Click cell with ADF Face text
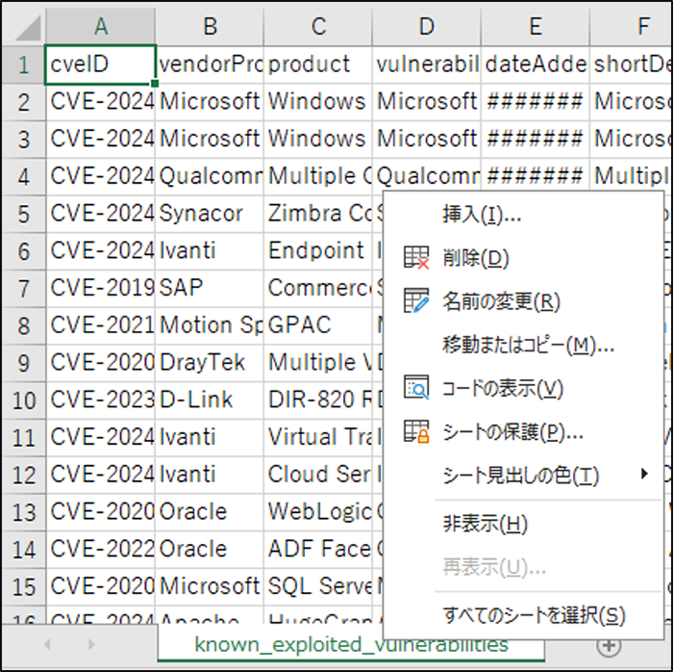 [x=318, y=550]
